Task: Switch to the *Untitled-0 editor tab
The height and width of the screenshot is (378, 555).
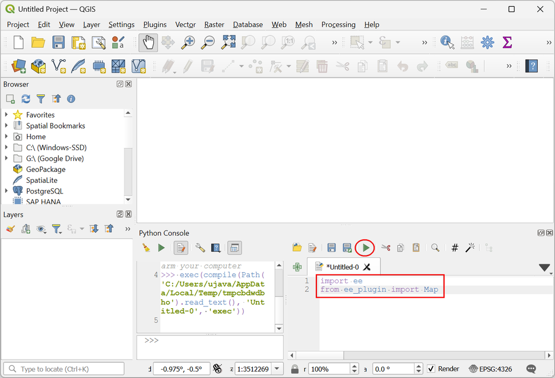Action: 342,267
